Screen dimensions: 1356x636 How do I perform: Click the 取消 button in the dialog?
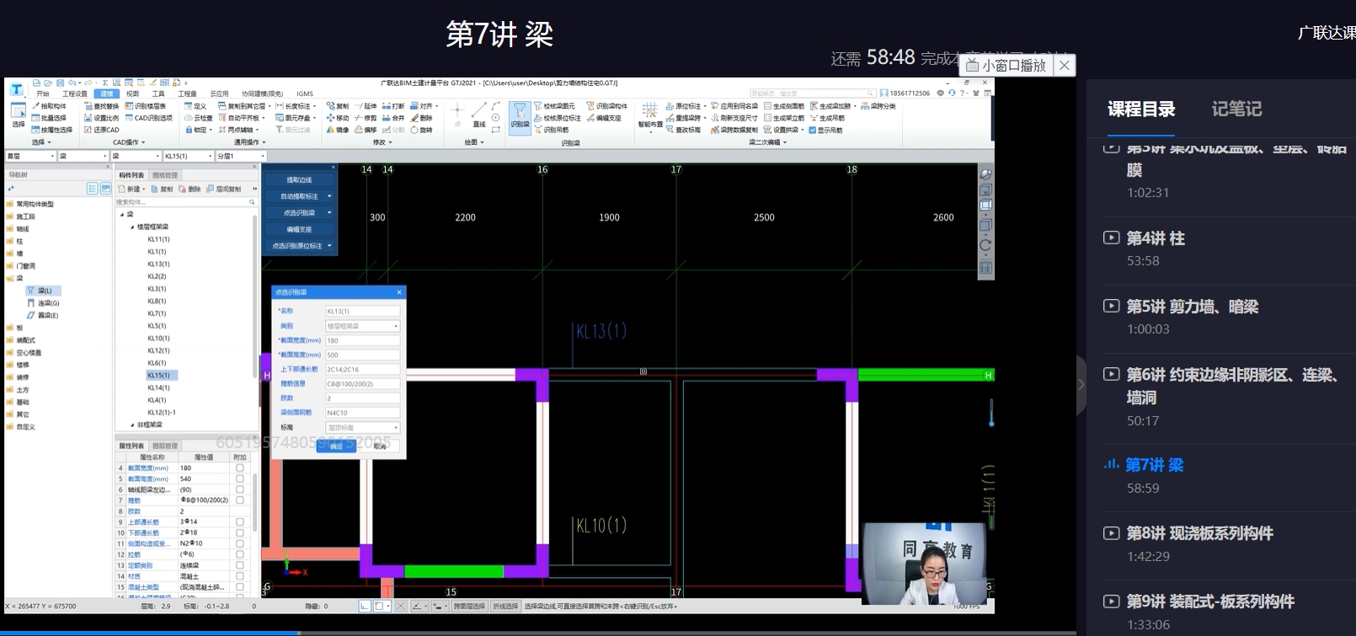(x=380, y=446)
